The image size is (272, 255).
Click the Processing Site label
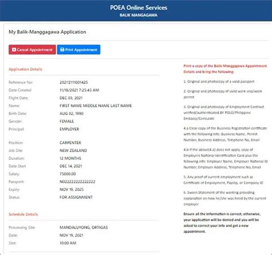22,227
